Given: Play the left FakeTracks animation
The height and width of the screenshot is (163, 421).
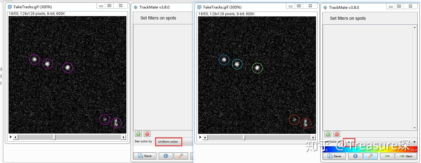Looking at the screenshot, I should coord(11,137).
